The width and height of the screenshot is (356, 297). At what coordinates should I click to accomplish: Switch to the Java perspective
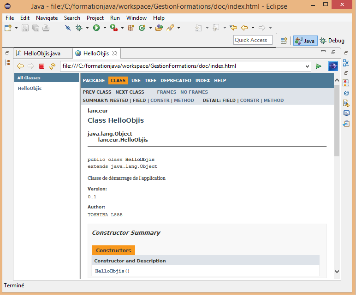304,41
